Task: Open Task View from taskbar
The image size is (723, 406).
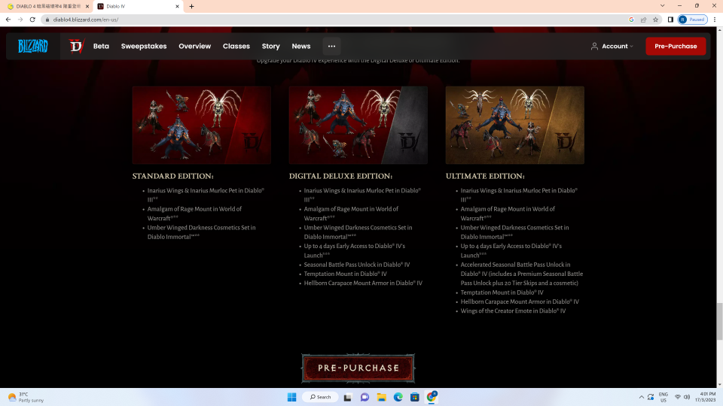Action: pyautogui.click(x=348, y=397)
